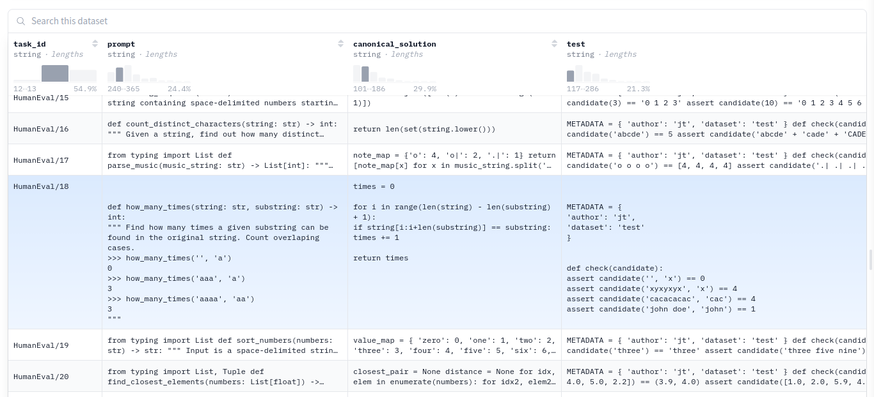The image size is (874, 397).
Task: Click the prompt column header label
Action: pos(121,44)
